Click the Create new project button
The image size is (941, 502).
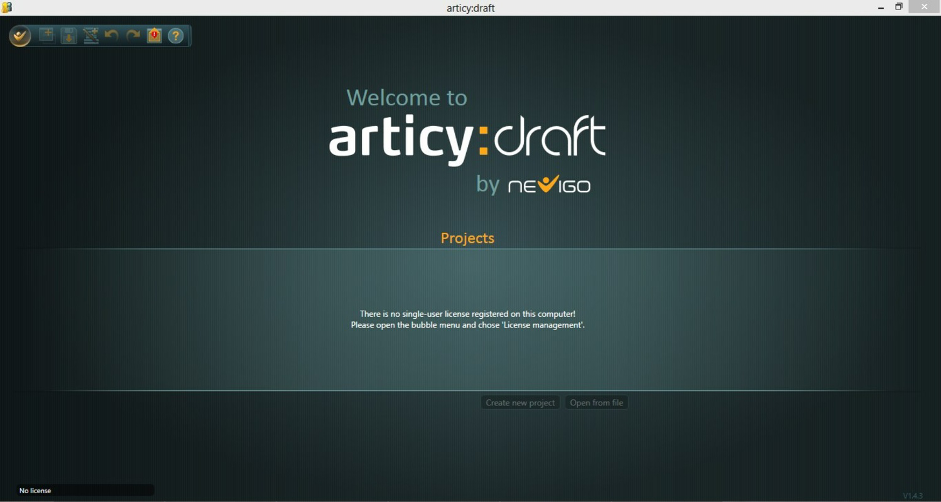tap(519, 402)
